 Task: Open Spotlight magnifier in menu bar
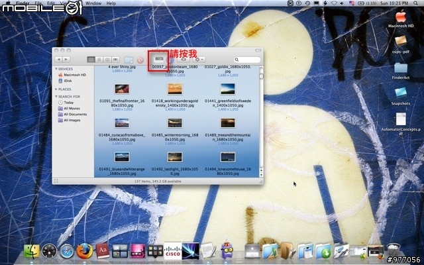pos(415,3)
